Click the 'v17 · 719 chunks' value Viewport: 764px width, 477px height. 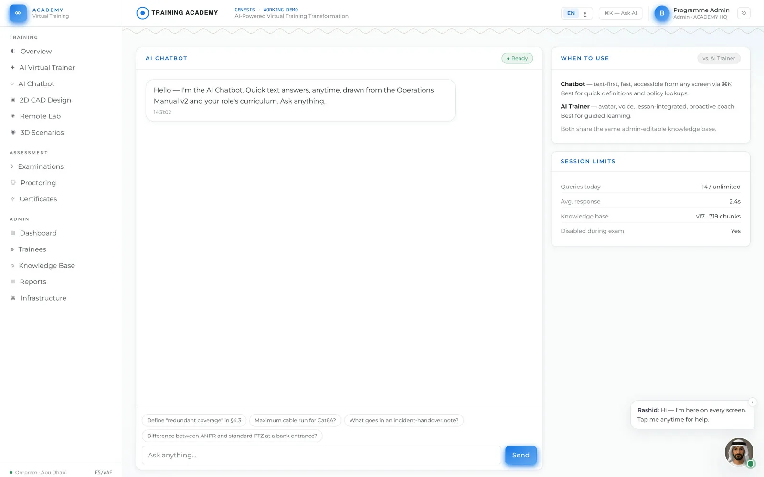click(x=718, y=216)
